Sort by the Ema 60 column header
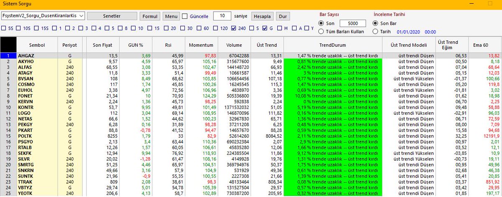Viewport: 502px width, 197px height. coord(484,45)
